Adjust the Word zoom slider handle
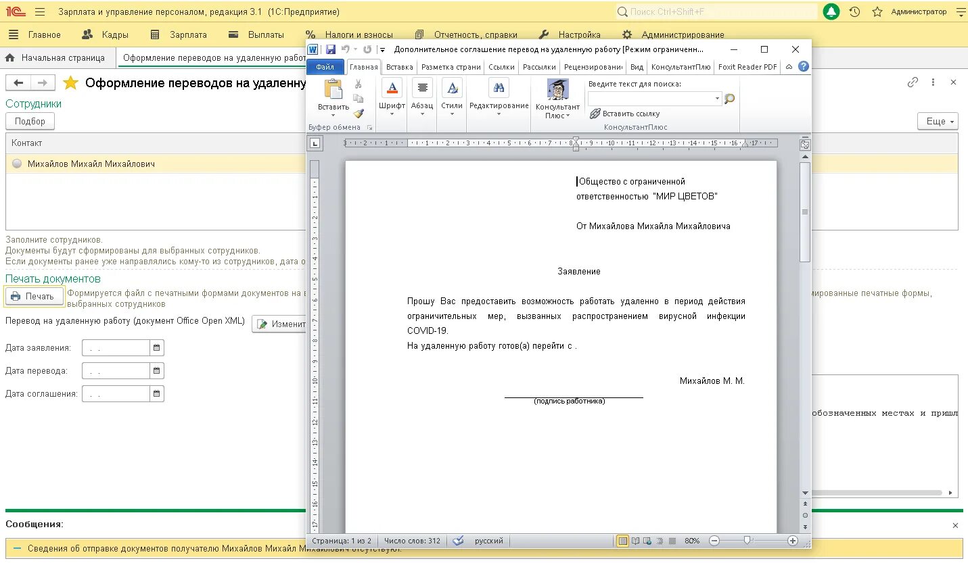 click(x=747, y=541)
